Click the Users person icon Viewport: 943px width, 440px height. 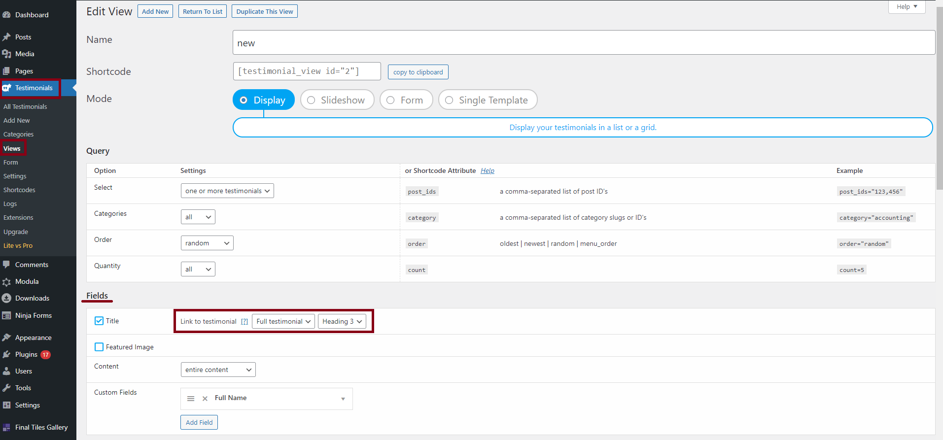(6, 371)
